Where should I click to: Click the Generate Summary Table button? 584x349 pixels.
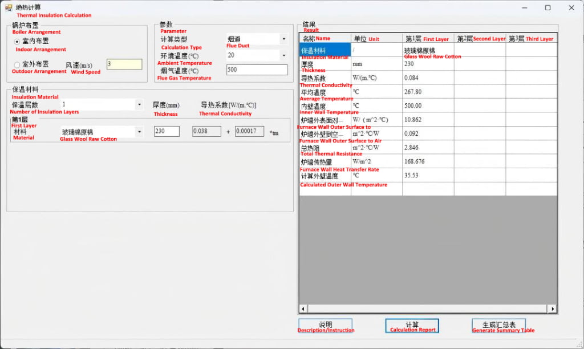[498, 325]
